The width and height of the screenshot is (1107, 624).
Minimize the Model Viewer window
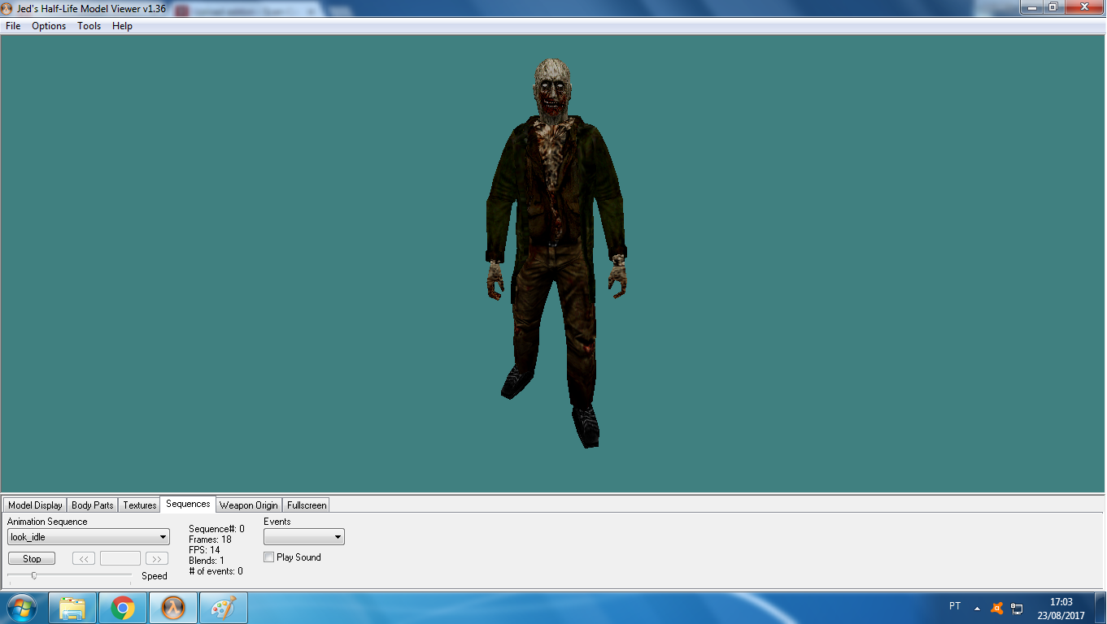pyautogui.click(x=1031, y=6)
